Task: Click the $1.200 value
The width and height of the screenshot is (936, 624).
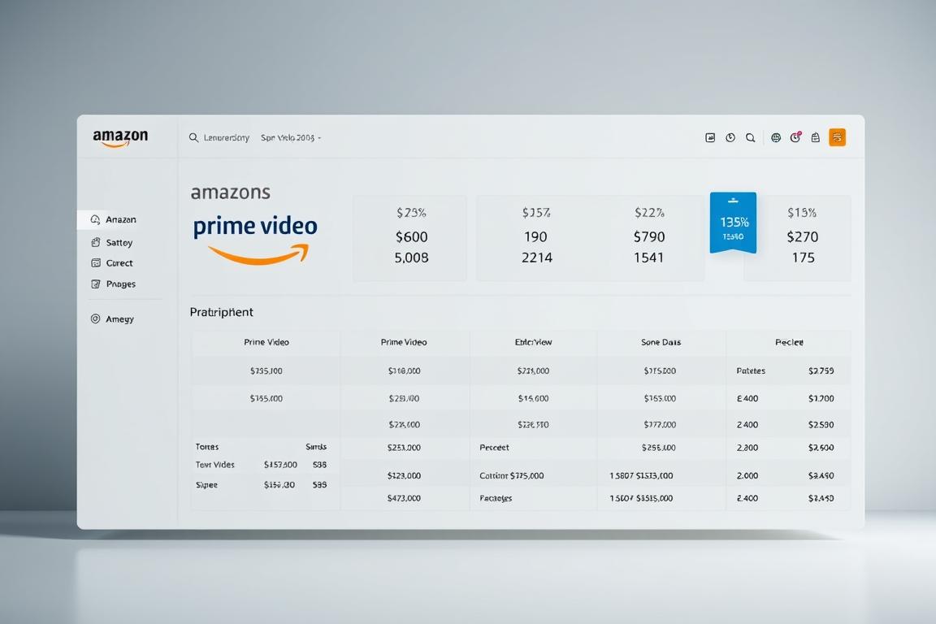Action: point(821,398)
